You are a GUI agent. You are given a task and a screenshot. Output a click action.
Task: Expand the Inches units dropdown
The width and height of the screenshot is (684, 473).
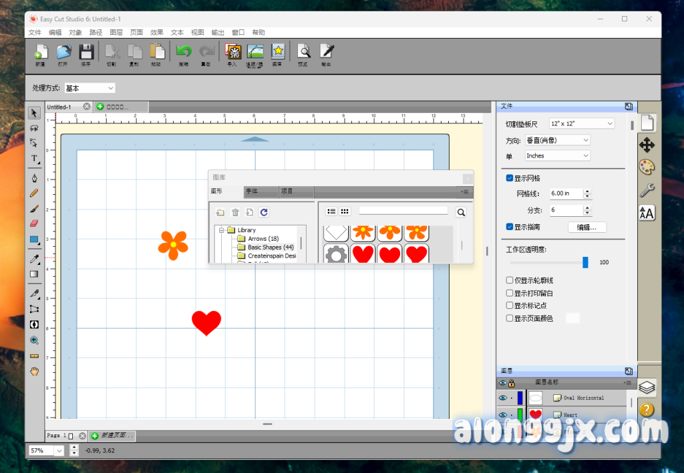pyautogui.click(x=558, y=156)
